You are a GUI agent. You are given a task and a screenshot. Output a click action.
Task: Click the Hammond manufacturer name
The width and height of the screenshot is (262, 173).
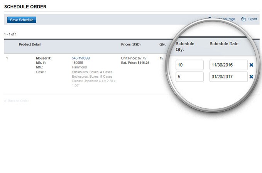[x=79, y=67]
